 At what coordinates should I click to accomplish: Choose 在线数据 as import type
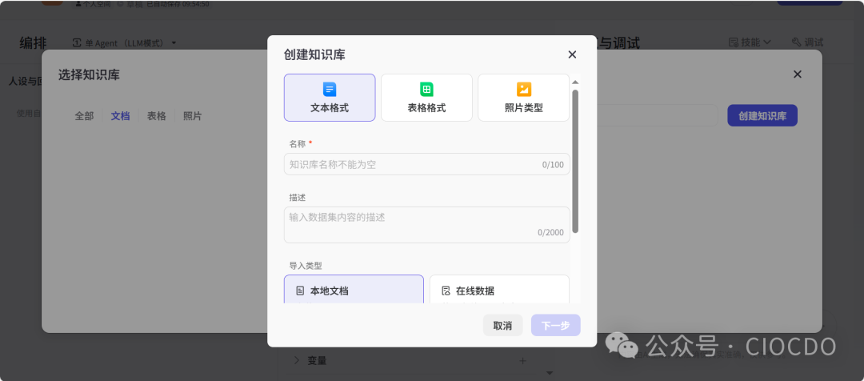[x=499, y=290]
